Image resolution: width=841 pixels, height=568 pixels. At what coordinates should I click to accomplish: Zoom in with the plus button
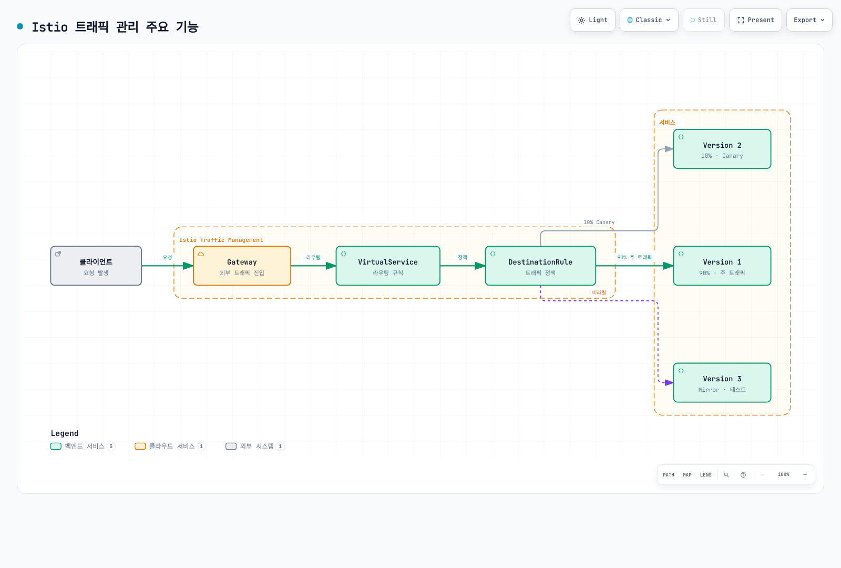[x=805, y=475]
